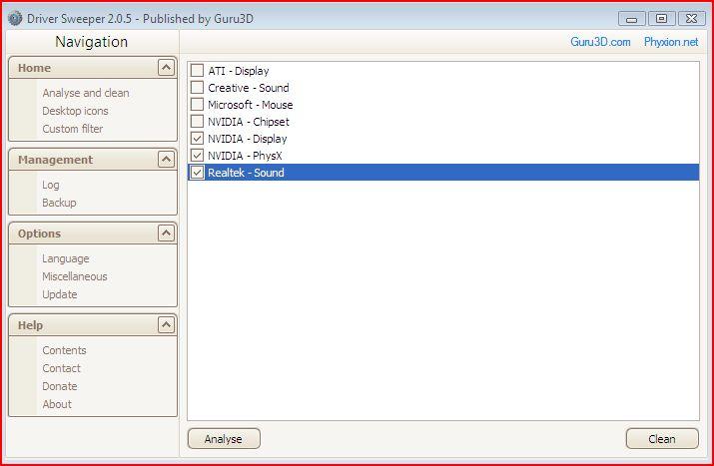The width and height of the screenshot is (714, 466).
Task: Open the About page
Action: pyautogui.click(x=57, y=404)
